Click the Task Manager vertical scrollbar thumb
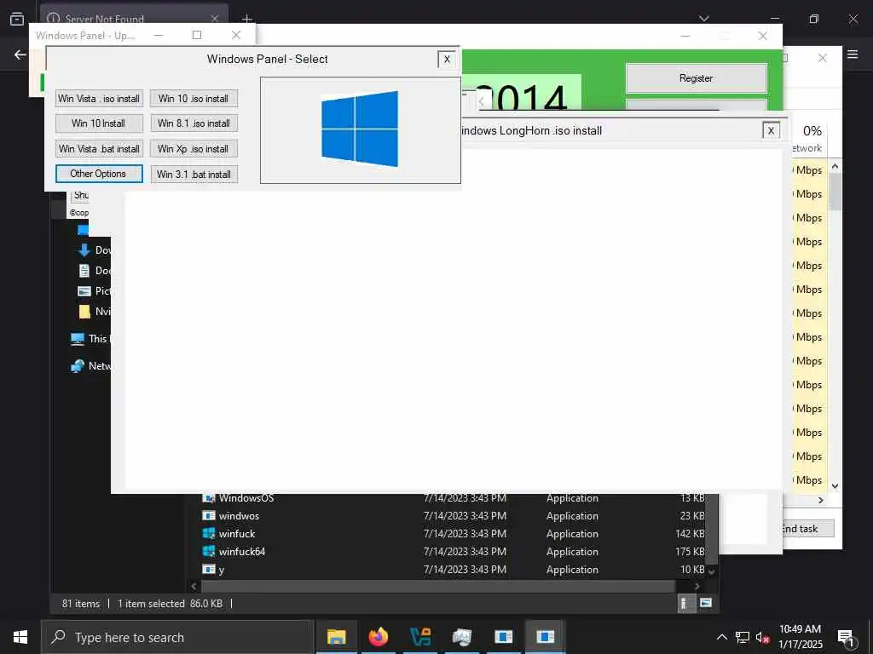 [835, 192]
